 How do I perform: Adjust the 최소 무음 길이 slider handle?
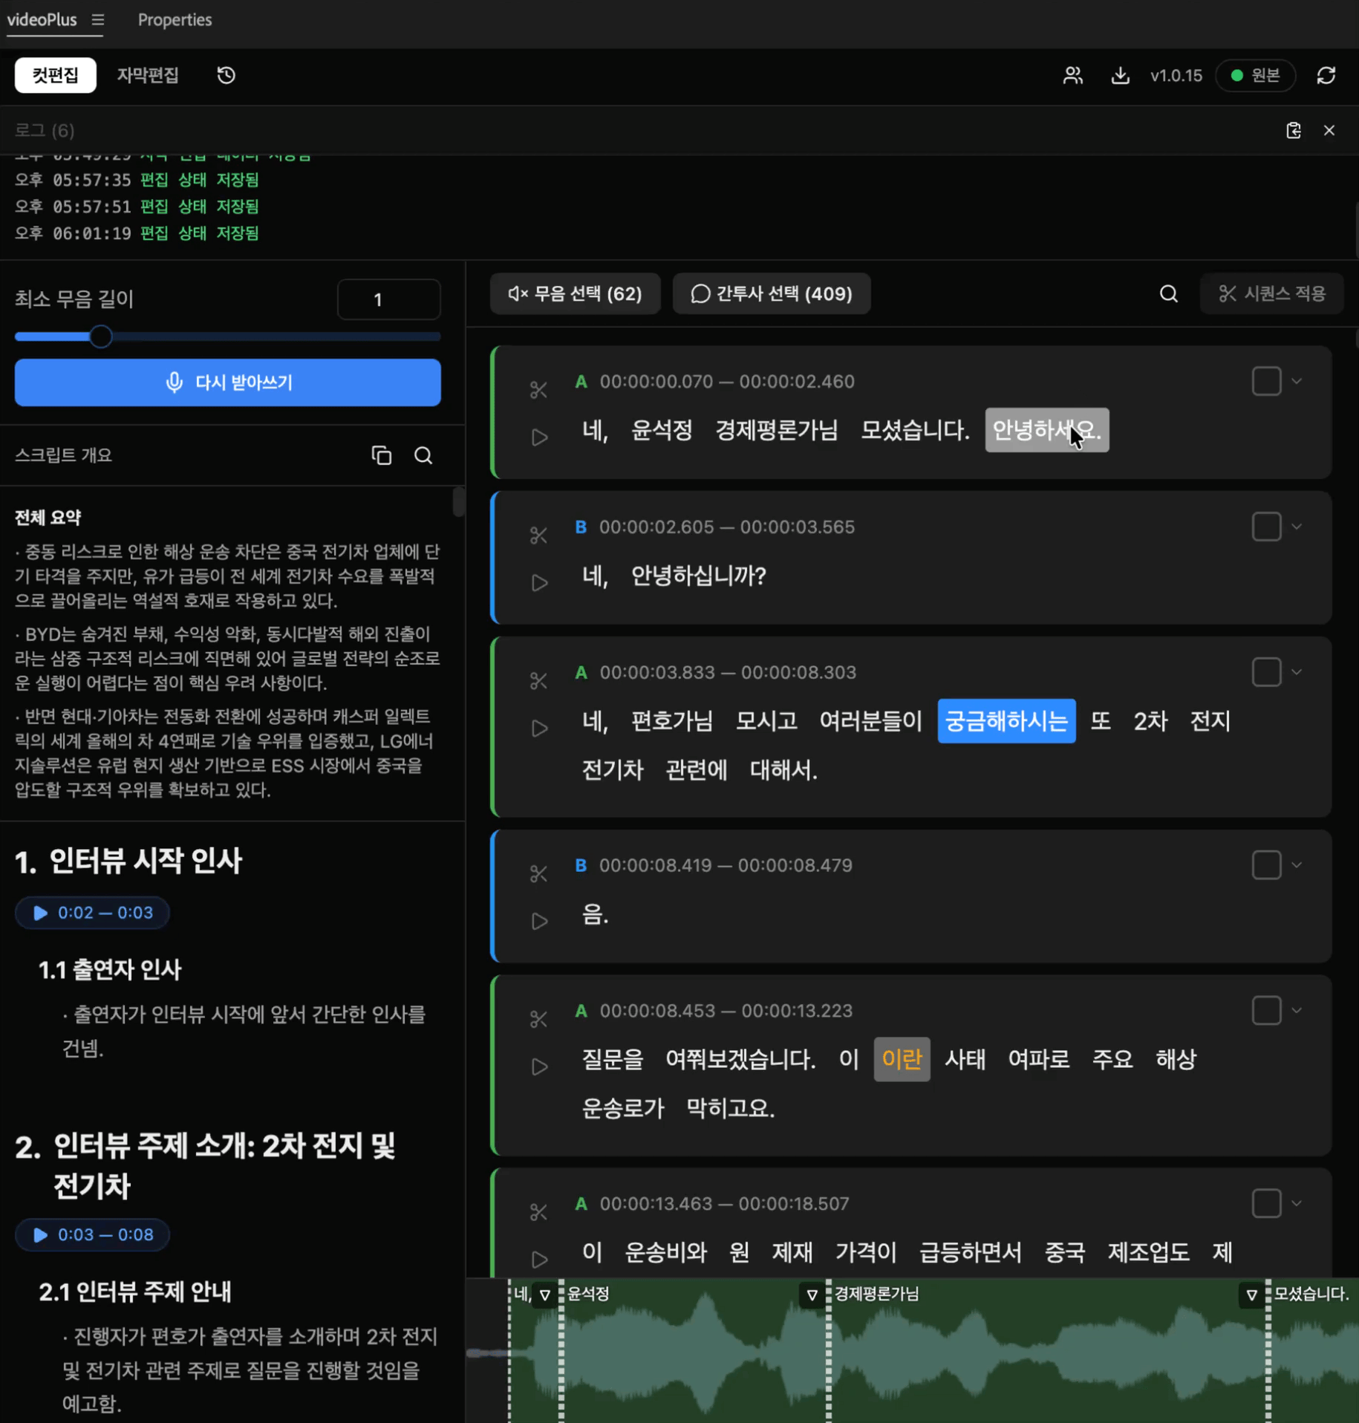[101, 336]
